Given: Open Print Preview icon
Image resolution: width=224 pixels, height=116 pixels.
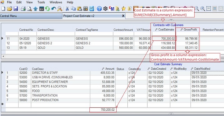Looking at the screenshot, I should pyautogui.click(x=29, y=9).
